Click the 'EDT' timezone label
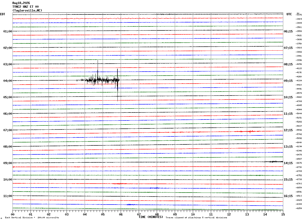303x221 pixels. coord(2,14)
